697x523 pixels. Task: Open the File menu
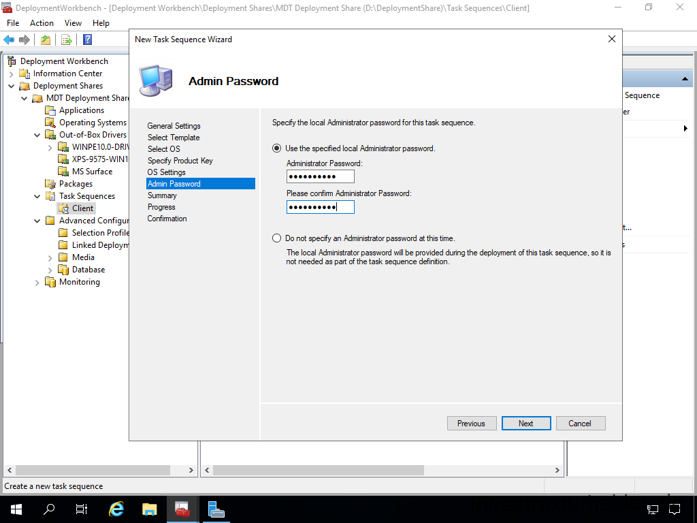[13, 23]
